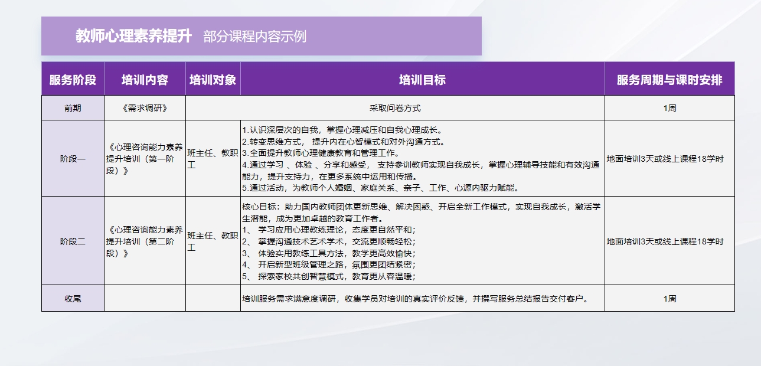
Task: Click the line 探索家校共创智慧模式
Action: (329, 276)
